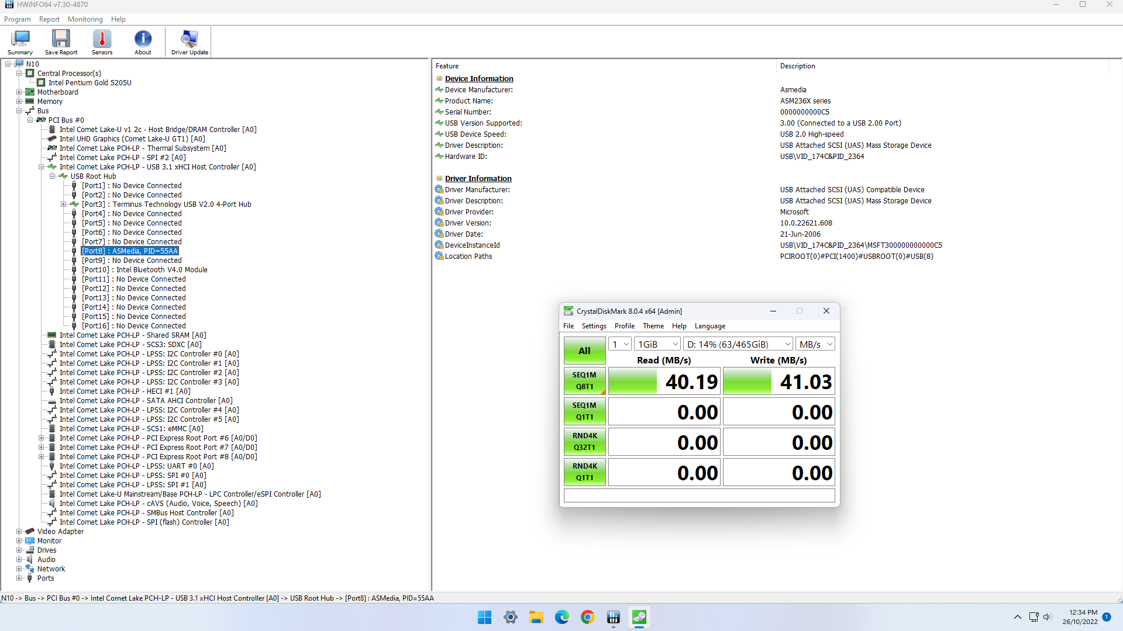Click the Network tree icon
Viewport: 1123px width, 631px height.
[30, 568]
